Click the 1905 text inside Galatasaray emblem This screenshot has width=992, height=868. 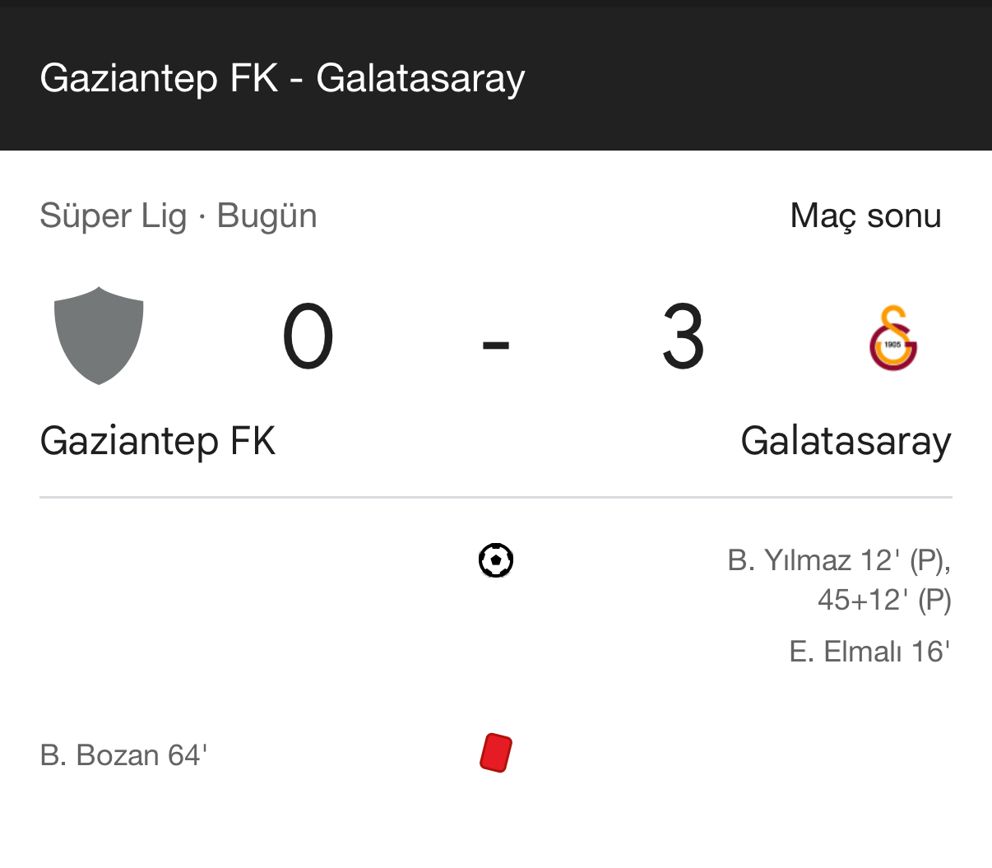(892, 345)
